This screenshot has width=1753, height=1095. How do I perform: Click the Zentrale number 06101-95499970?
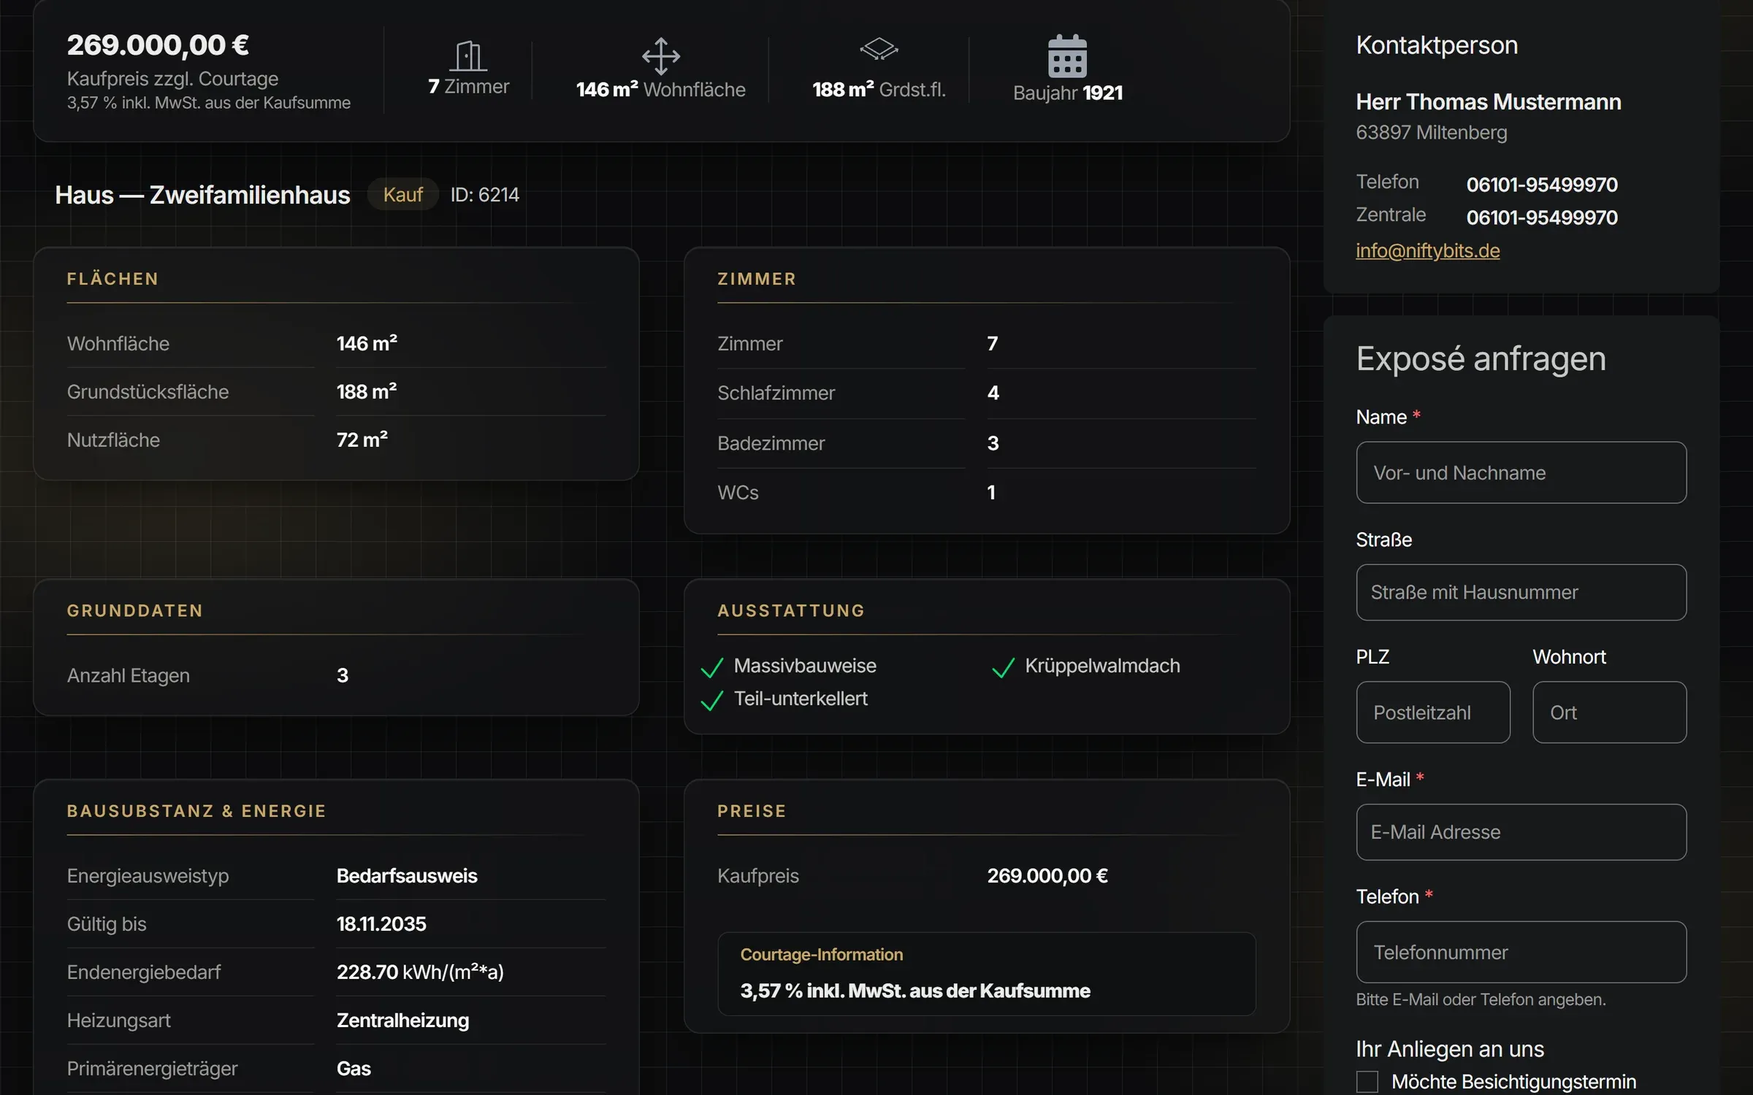point(1541,218)
